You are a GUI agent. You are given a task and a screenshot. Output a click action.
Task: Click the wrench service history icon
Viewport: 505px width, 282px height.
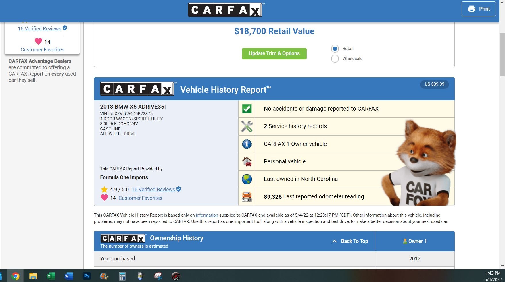[247, 126]
